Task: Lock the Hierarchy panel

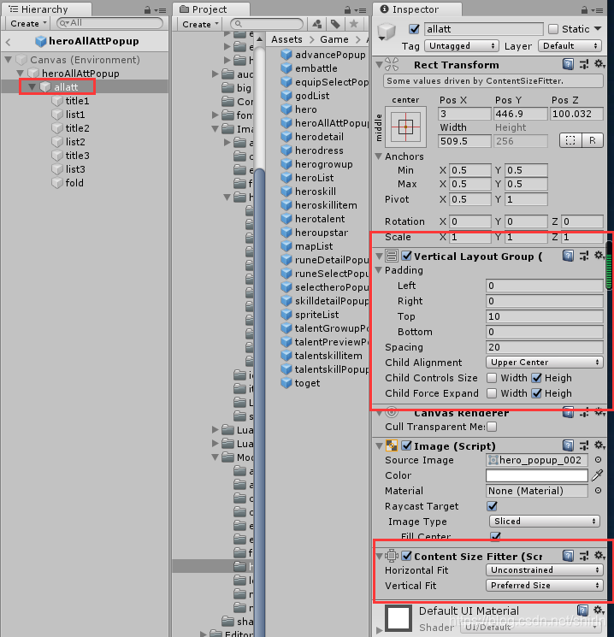Action: click(x=147, y=10)
